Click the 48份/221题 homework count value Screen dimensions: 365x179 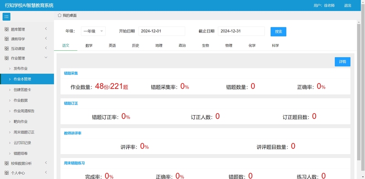tap(111, 86)
